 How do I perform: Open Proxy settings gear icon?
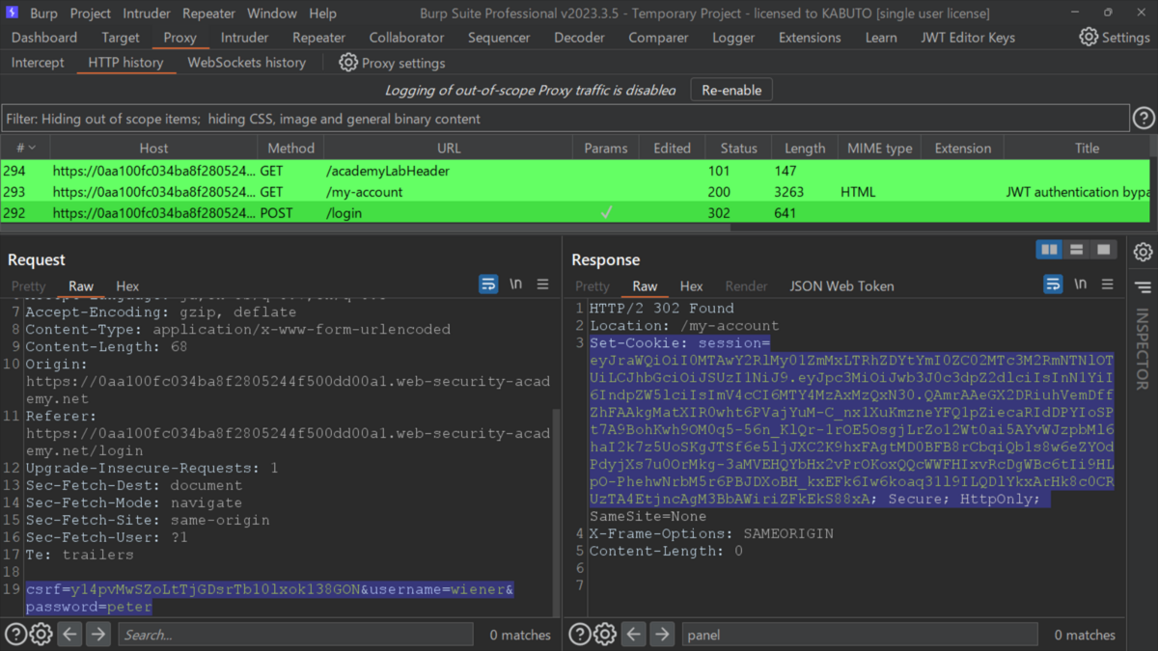pyautogui.click(x=348, y=63)
